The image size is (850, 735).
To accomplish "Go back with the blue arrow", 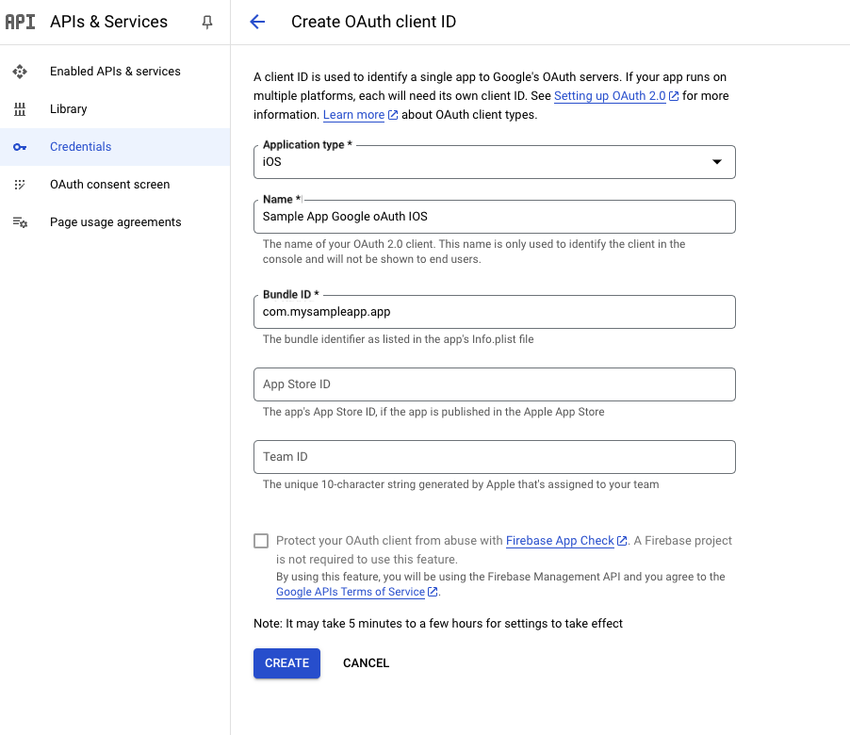I will [x=257, y=22].
